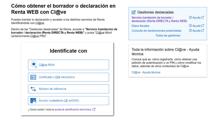Click heading Toda la información sobre Cl@ve
This screenshot has width=219, height=119.
point(165,52)
